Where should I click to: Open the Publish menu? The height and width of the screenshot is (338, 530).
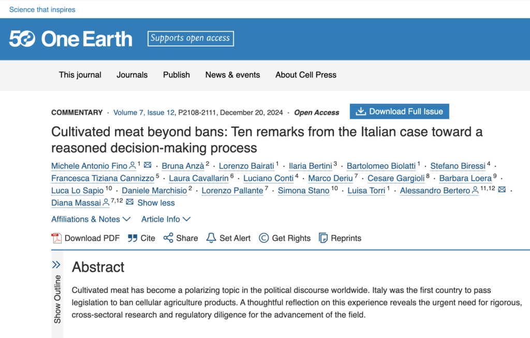pyautogui.click(x=176, y=75)
